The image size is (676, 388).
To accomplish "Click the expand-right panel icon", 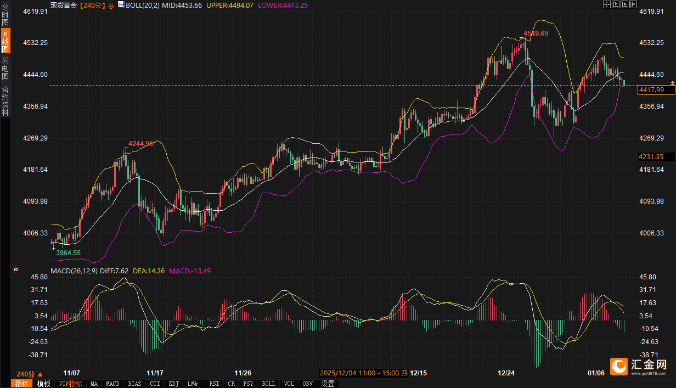I will pyautogui.click(x=633, y=4).
